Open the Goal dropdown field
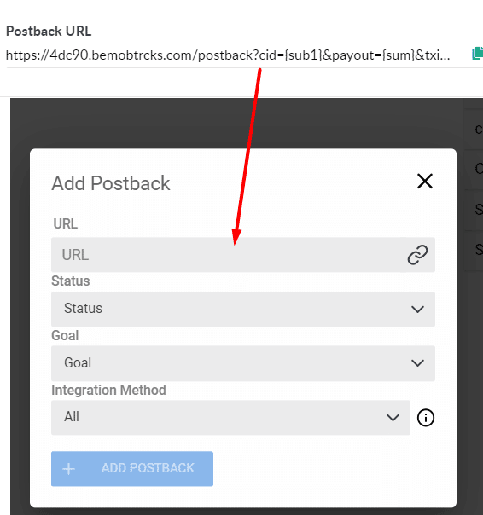 [243, 363]
